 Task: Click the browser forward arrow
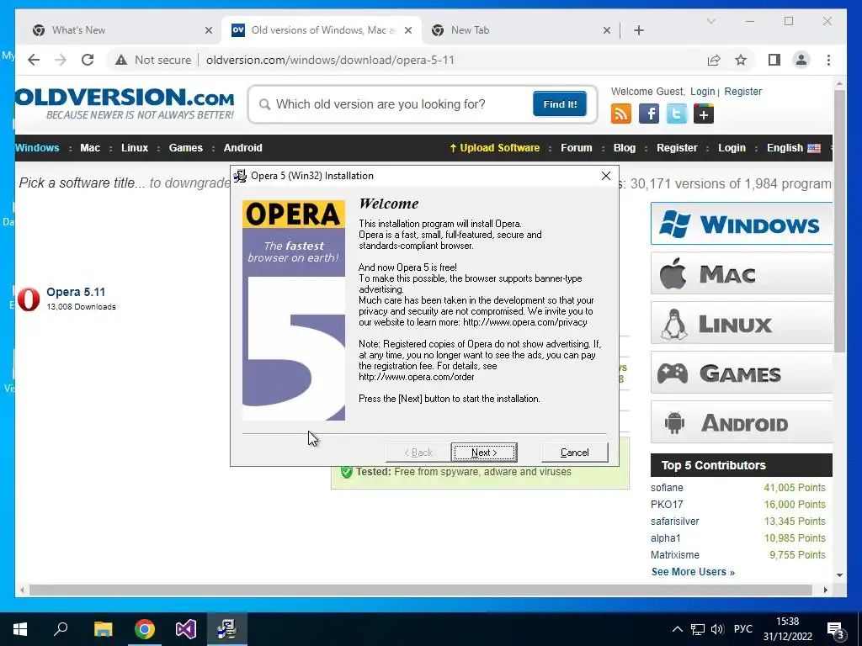coord(61,60)
